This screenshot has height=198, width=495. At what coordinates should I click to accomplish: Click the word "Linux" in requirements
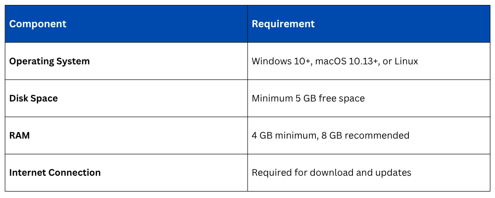click(406, 61)
